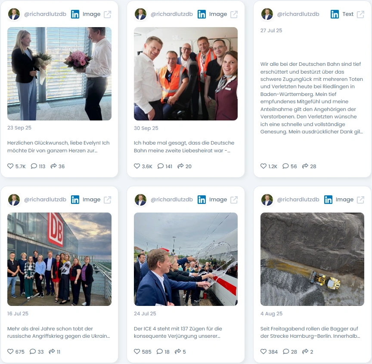Click the LinkedIn icon on the 4 Aug 25 post
The height and width of the screenshot is (364, 372).
329,200
